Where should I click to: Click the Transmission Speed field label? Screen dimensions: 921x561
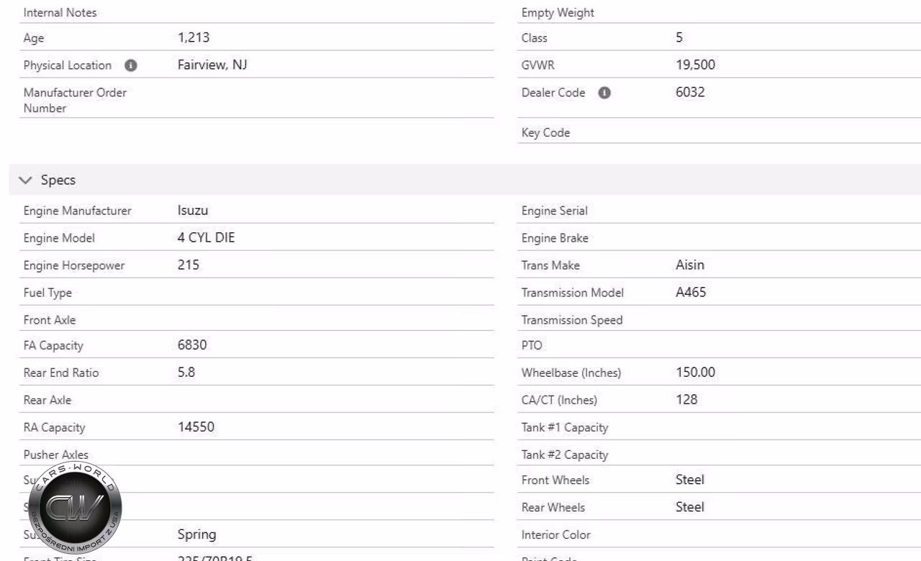[x=572, y=321]
